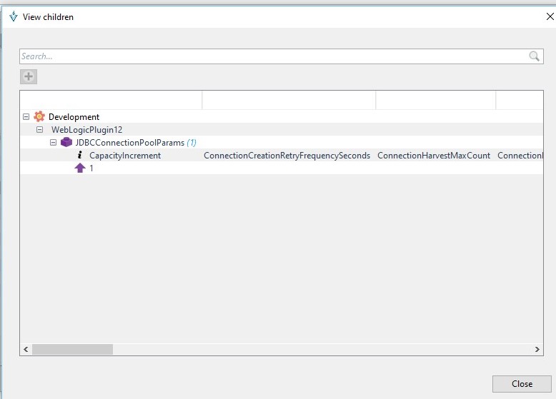Click the purple up arrow icon
The height and width of the screenshot is (399, 556).
[x=80, y=168]
